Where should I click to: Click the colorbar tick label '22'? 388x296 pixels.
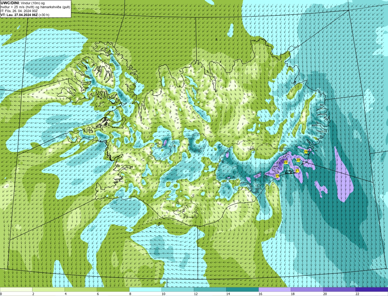[357, 294]
